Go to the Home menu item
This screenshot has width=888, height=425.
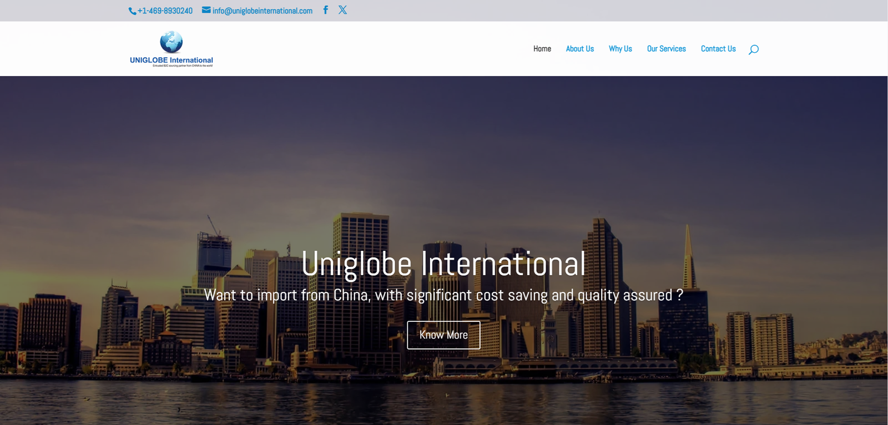542,49
